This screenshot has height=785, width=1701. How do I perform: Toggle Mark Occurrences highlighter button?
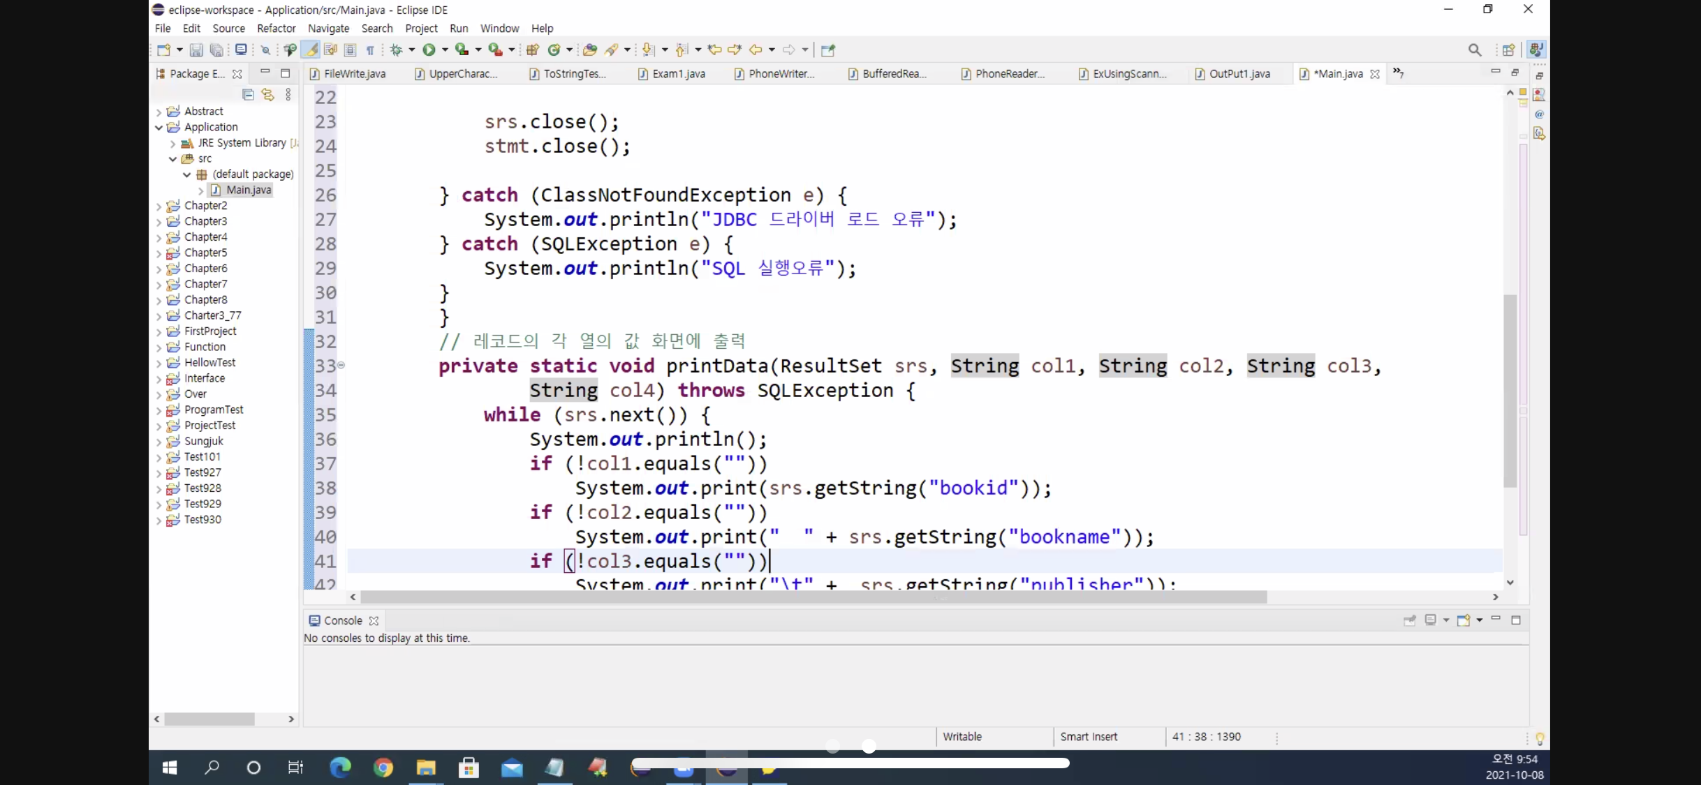tap(311, 50)
